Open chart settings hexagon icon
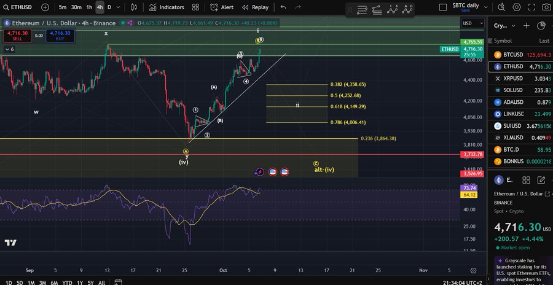553x285 pixels. (x=517, y=7)
